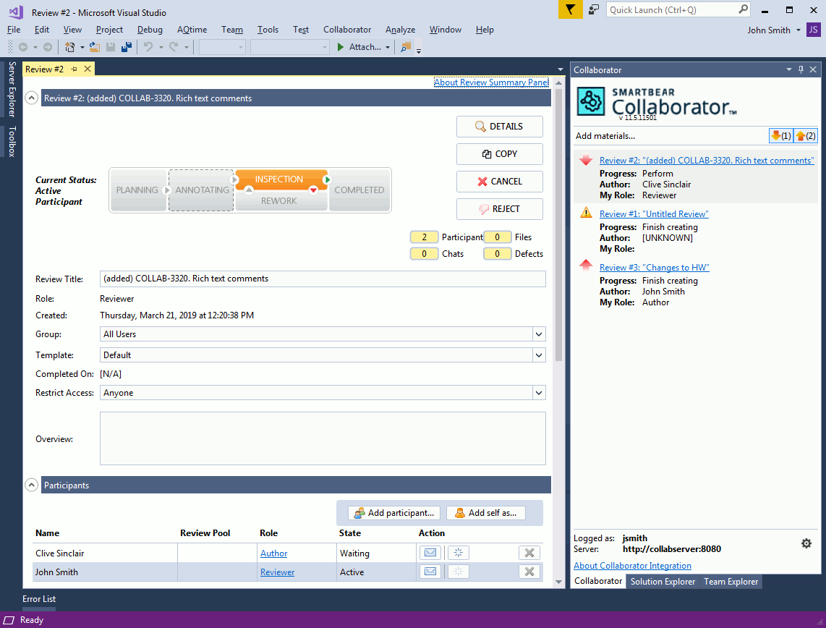Open the Group dropdown showing All Users
Image resolution: width=826 pixels, height=628 pixels.
pos(538,334)
